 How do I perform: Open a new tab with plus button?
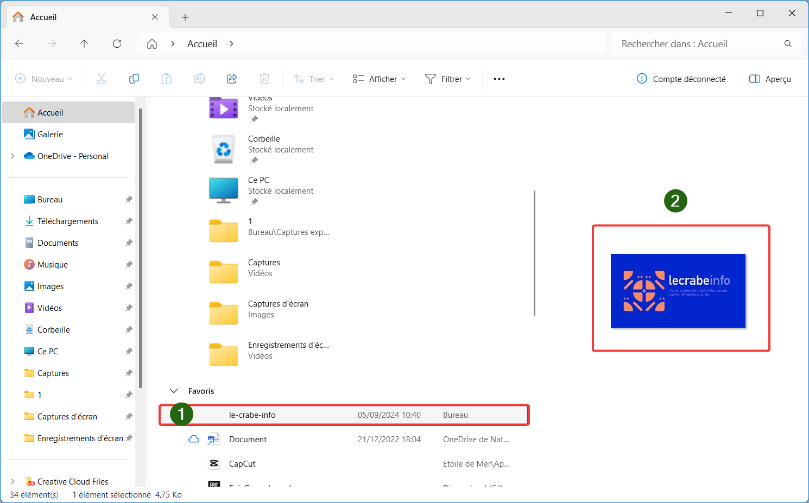pyautogui.click(x=185, y=17)
